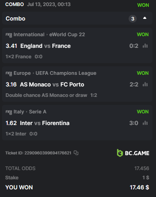
Task: Open AS Monaco vs FC Porto match
Action: pyautogui.click(x=52, y=84)
